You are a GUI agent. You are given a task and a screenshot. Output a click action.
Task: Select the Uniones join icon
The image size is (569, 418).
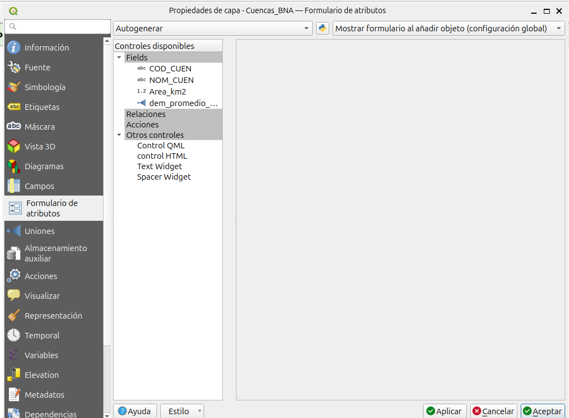tap(14, 231)
